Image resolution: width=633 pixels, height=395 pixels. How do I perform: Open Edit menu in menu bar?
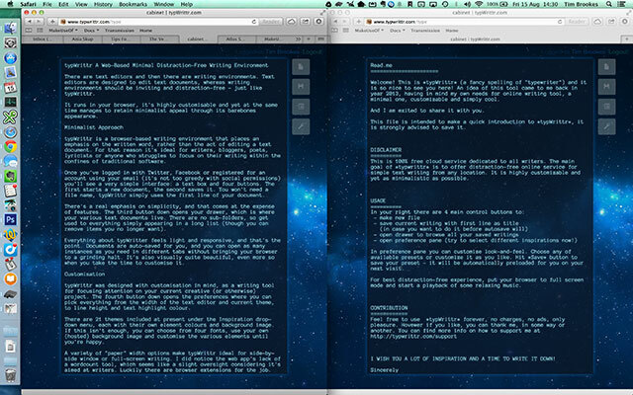[x=63, y=4]
